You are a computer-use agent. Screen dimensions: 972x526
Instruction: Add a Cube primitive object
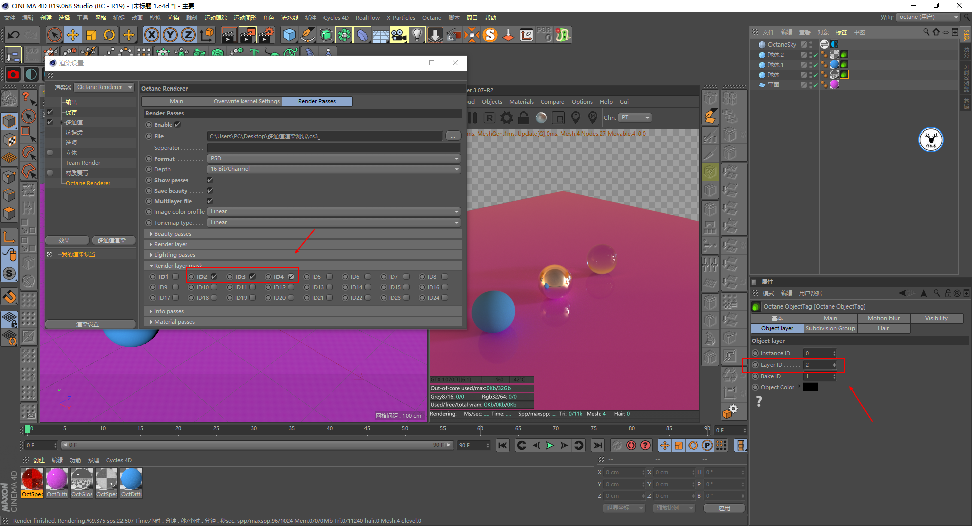click(x=289, y=35)
